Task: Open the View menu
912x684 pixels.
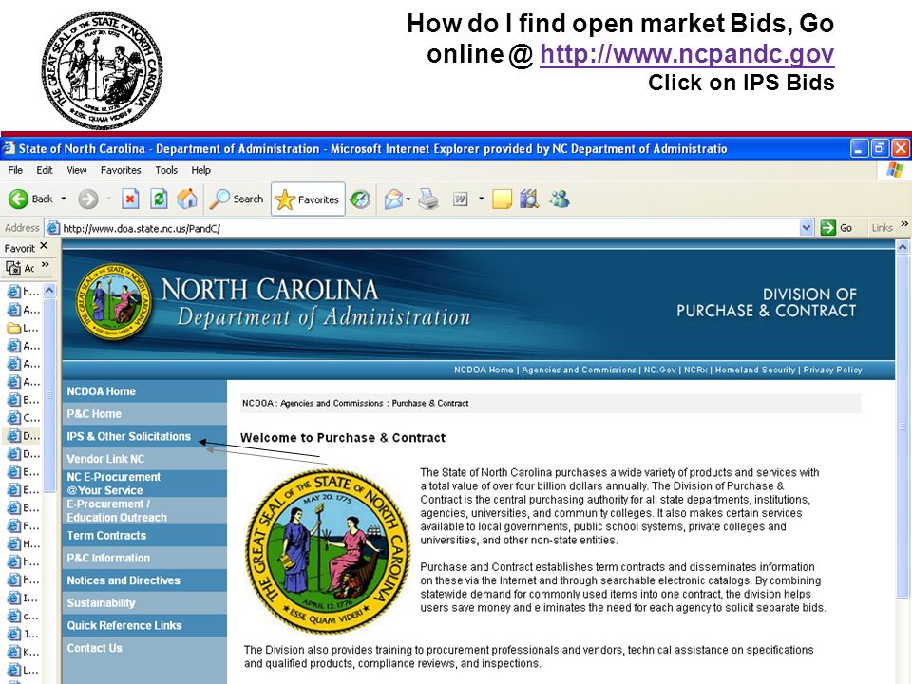Action: [77, 170]
